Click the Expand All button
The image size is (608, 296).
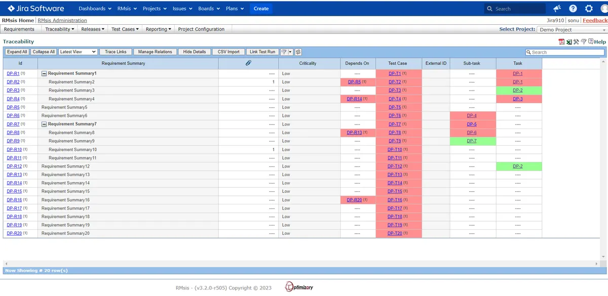[17, 52]
